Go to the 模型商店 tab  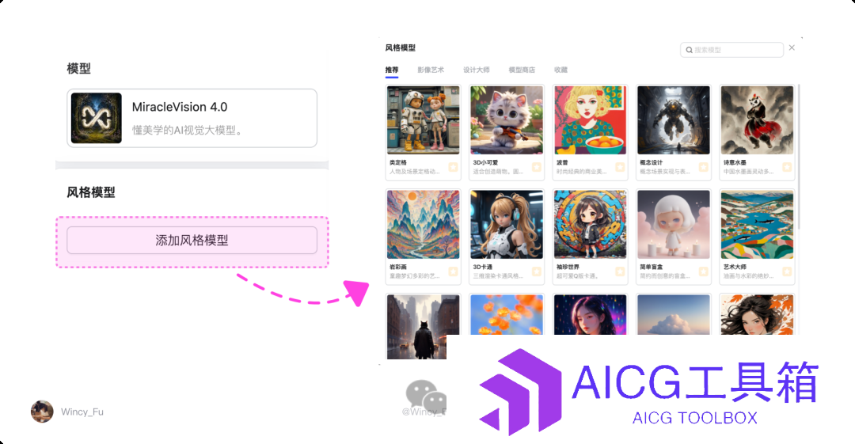pos(522,70)
